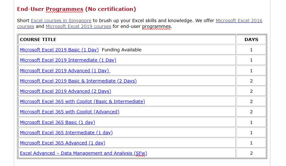This screenshot has height=166, width=286.
Task: Open Microsoft Excel 2019 Advanced (2 Days)
Action: click(65, 91)
